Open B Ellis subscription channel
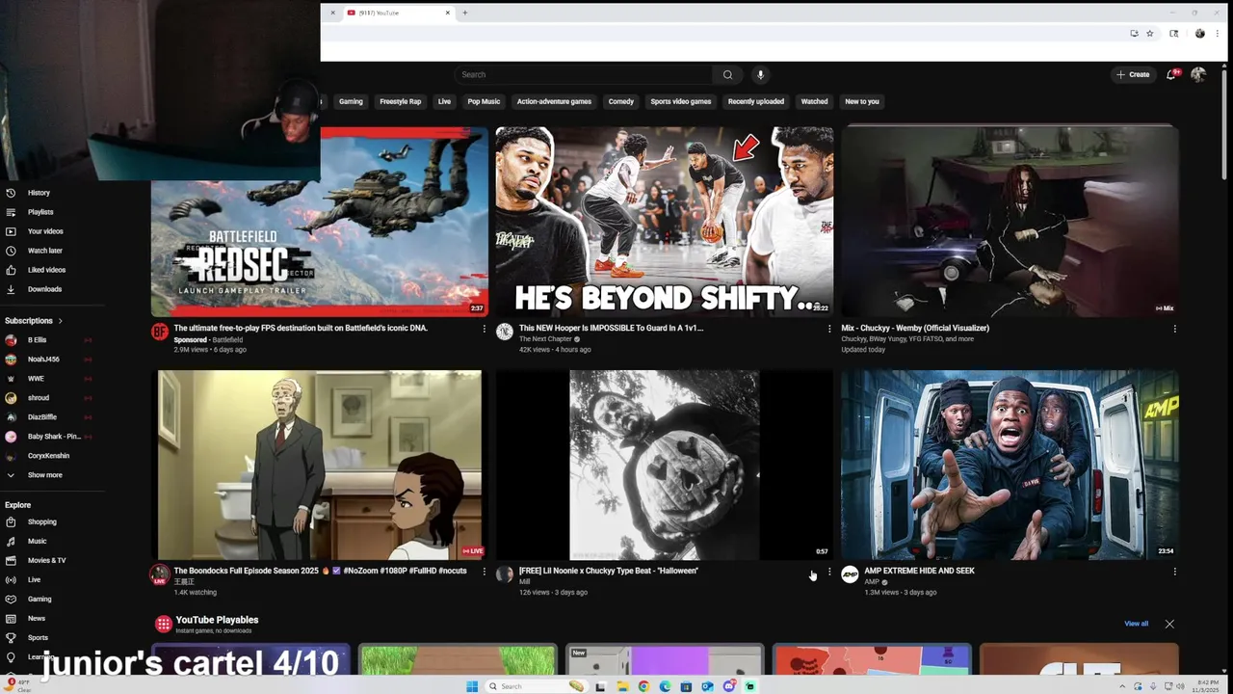This screenshot has width=1233, height=694. click(37, 340)
